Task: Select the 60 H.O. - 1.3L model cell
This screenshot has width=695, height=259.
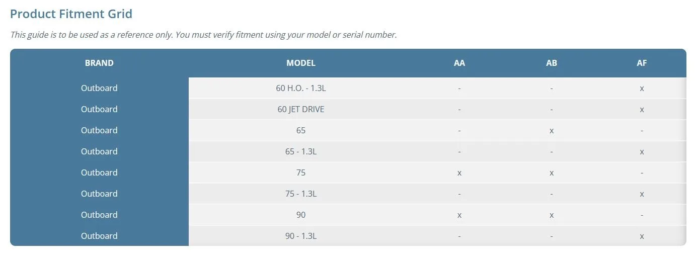Action: [301, 88]
